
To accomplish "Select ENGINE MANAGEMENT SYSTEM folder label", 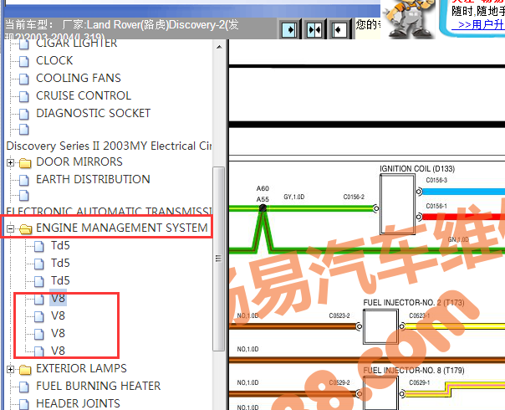I will (x=122, y=228).
